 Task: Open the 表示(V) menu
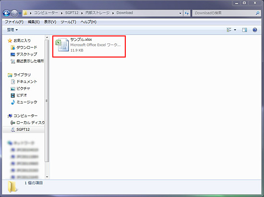pyautogui.click(x=50, y=22)
